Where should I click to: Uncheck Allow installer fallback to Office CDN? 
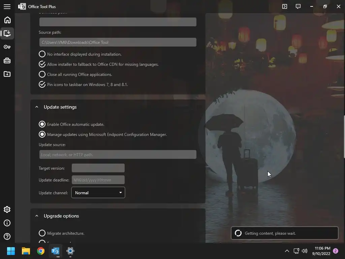(42, 64)
